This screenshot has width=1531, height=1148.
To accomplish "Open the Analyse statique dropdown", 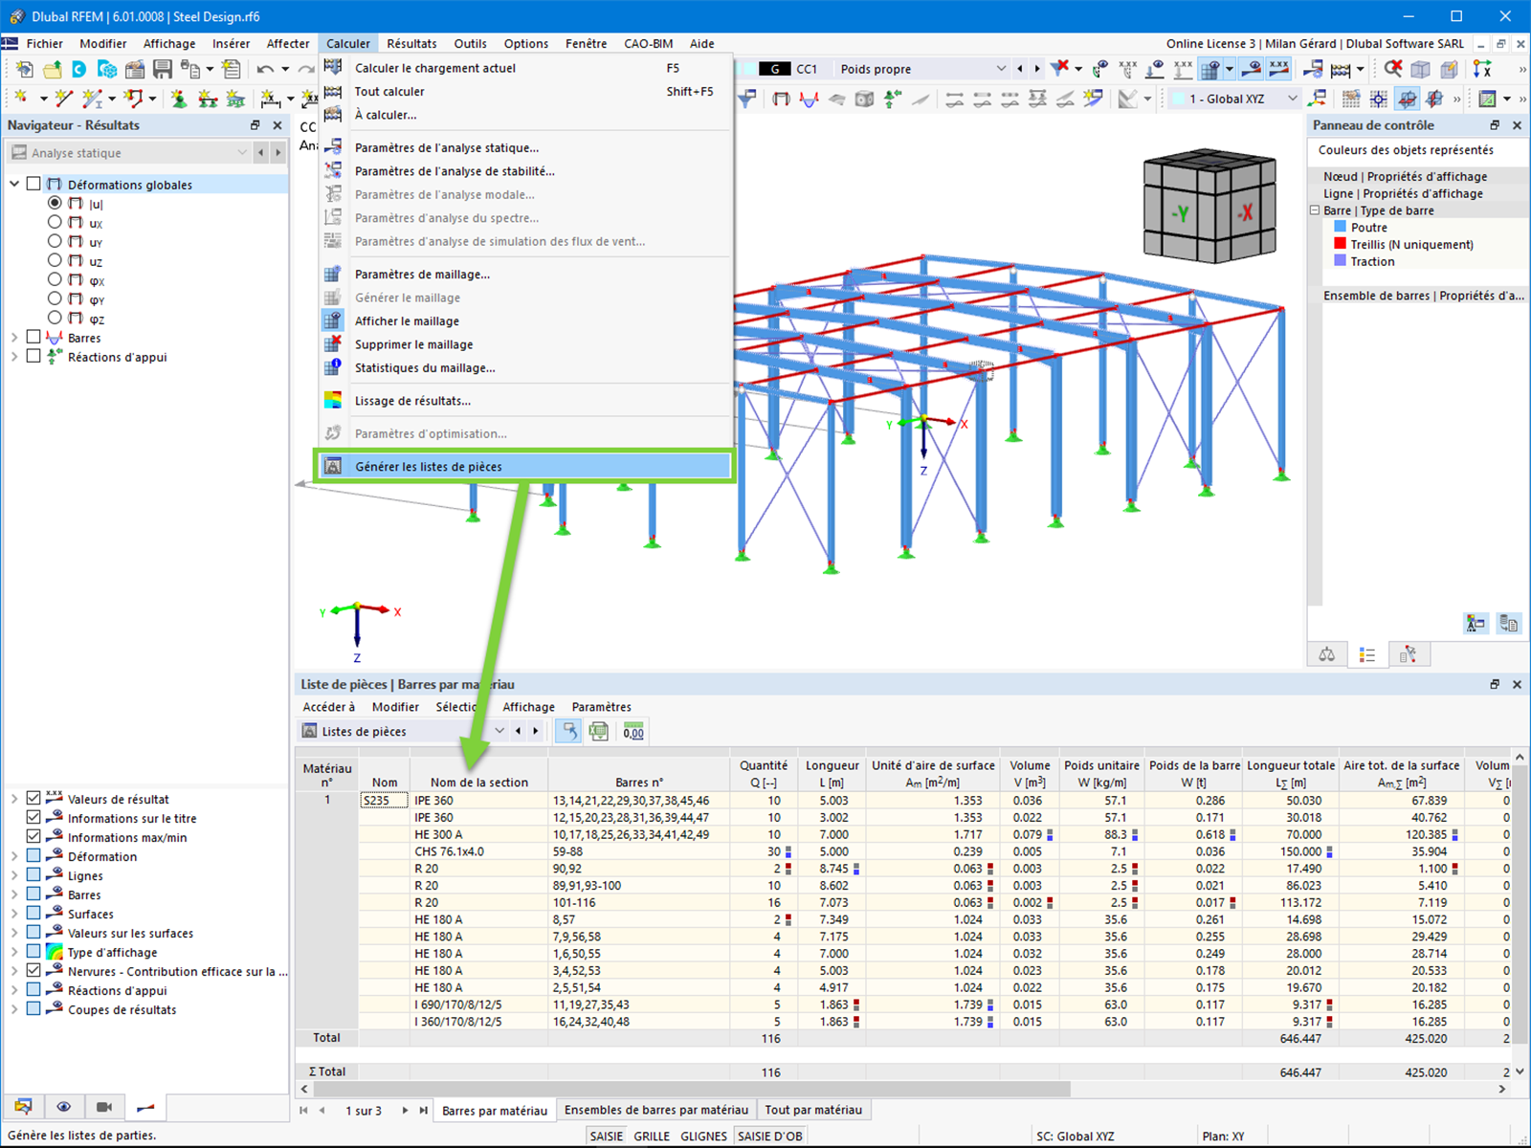I will [129, 153].
